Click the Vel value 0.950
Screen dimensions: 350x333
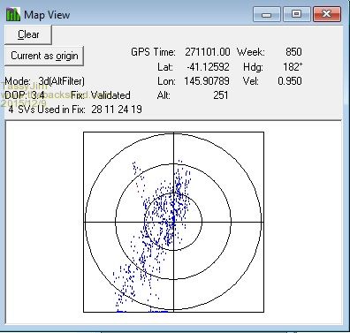290,81
